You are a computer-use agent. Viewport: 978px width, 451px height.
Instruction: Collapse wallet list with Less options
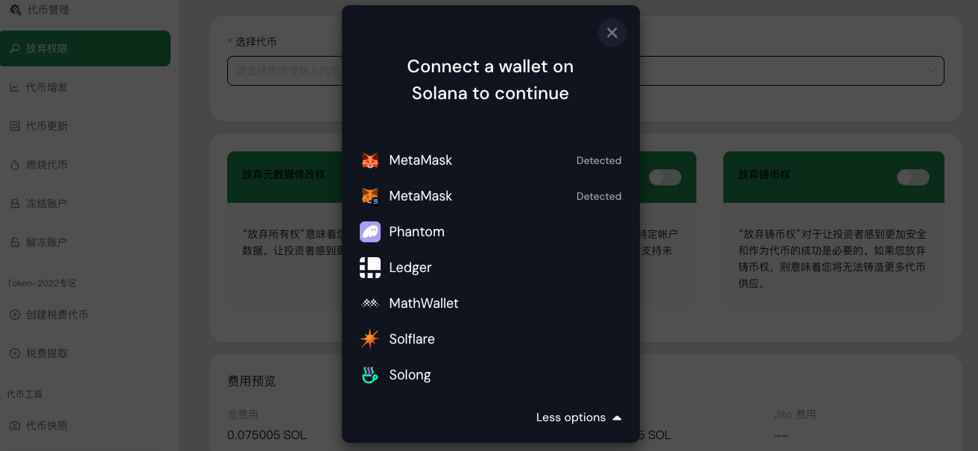(578, 417)
